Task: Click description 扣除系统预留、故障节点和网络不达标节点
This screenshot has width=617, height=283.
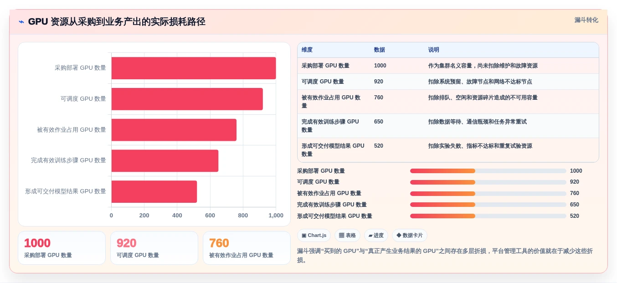Action: click(480, 82)
